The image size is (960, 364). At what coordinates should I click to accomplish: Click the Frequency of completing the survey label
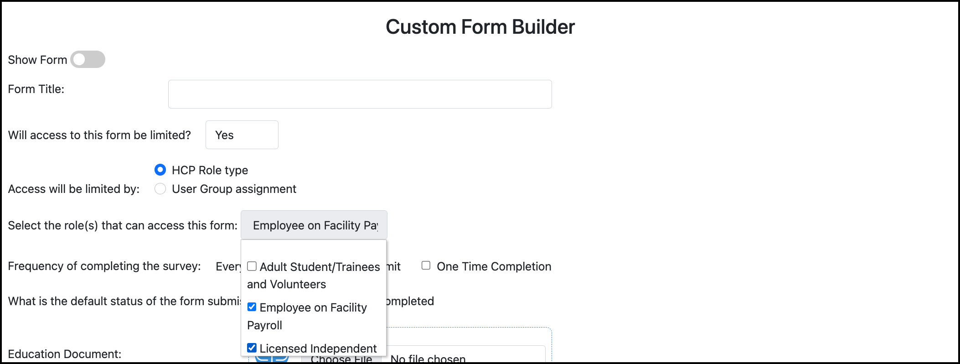[105, 266]
